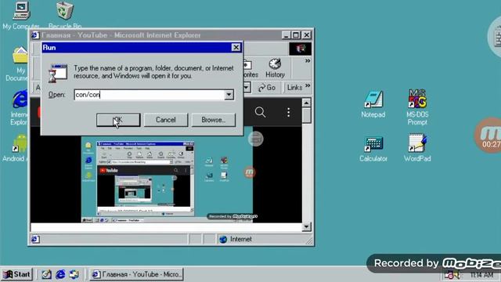This screenshot has width=501, height=282.
Task: Expand the IE toolbar overflow chevron
Action: [308, 61]
